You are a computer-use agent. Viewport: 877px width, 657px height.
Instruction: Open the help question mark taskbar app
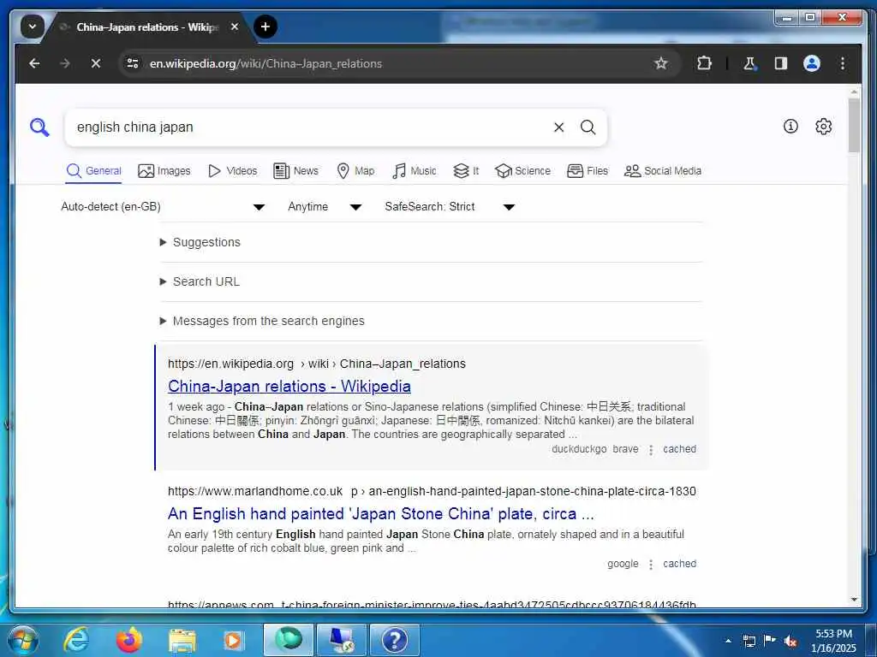[x=394, y=640]
